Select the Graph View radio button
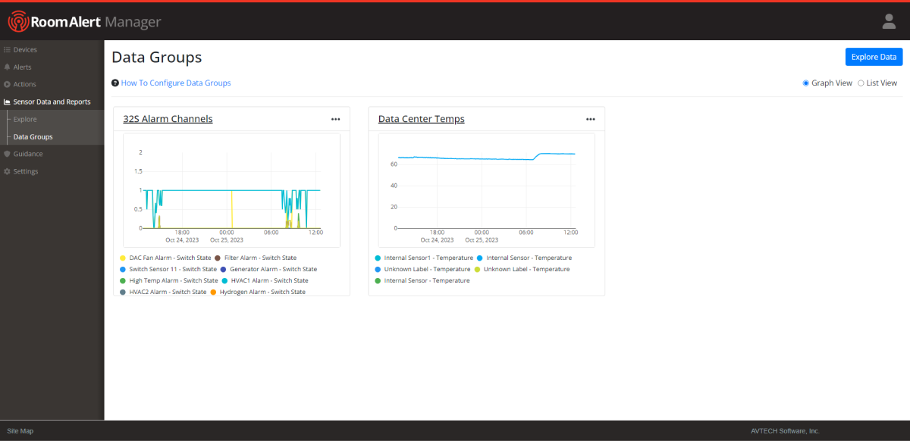This screenshot has height=441, width=910. pyautogui.click(x=805, y=83)
